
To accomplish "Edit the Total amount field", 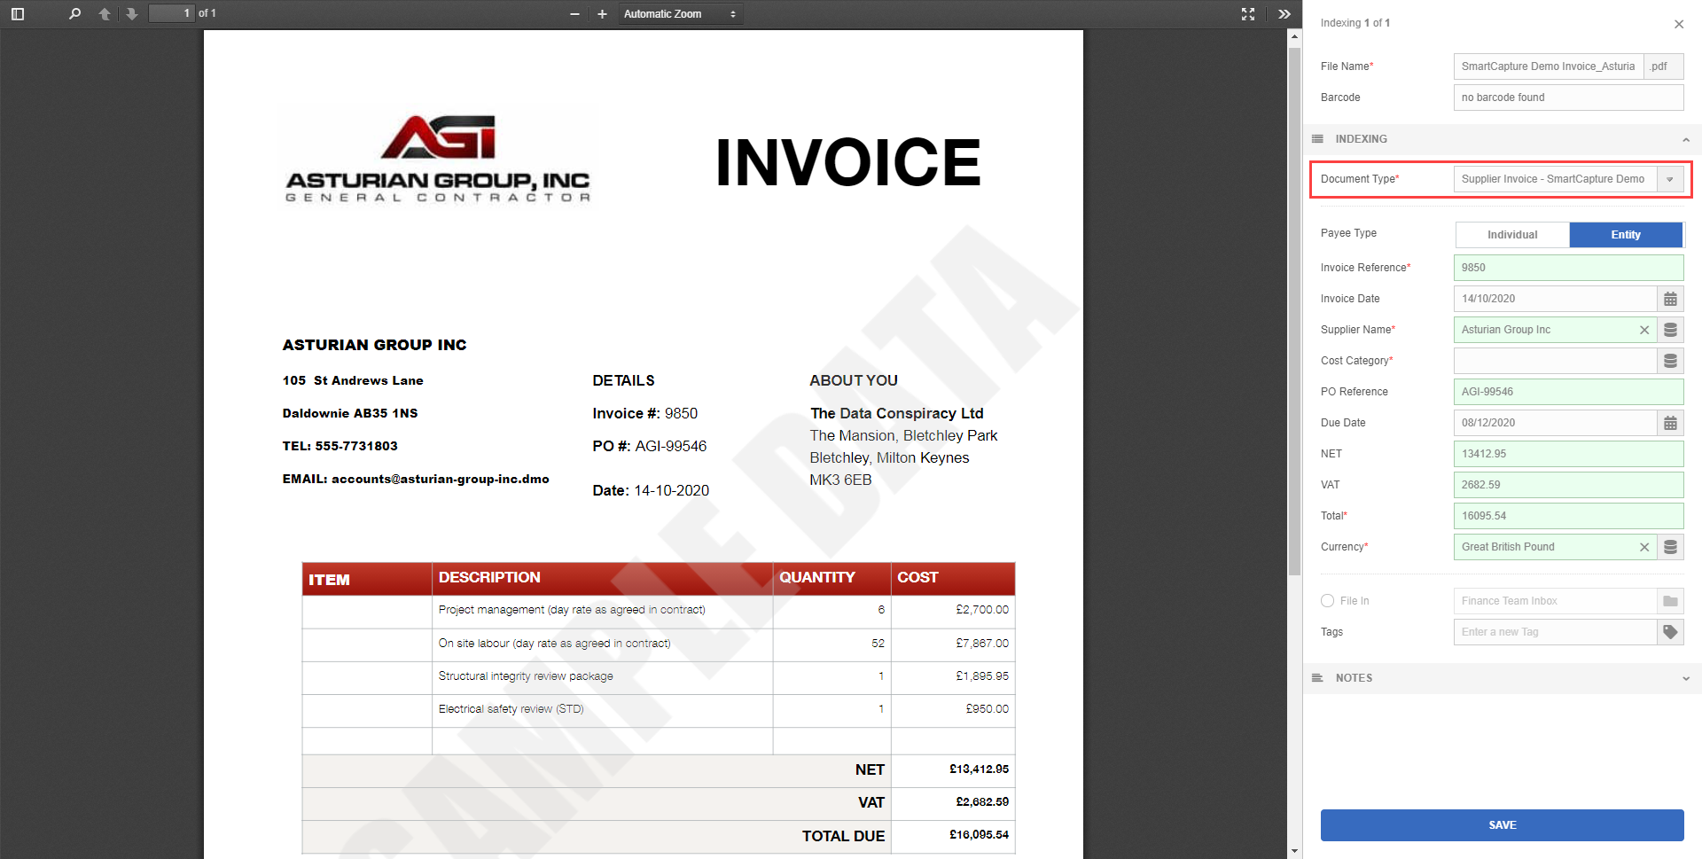I will (x=1568, y=516).
